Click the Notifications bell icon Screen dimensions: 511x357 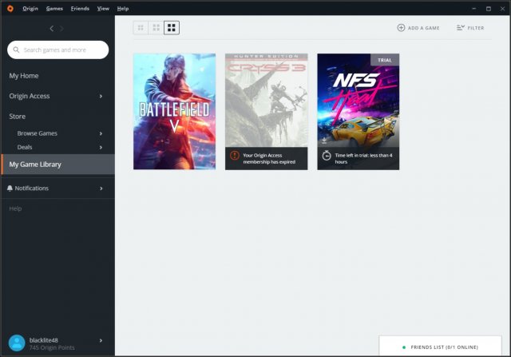[10, 188]
